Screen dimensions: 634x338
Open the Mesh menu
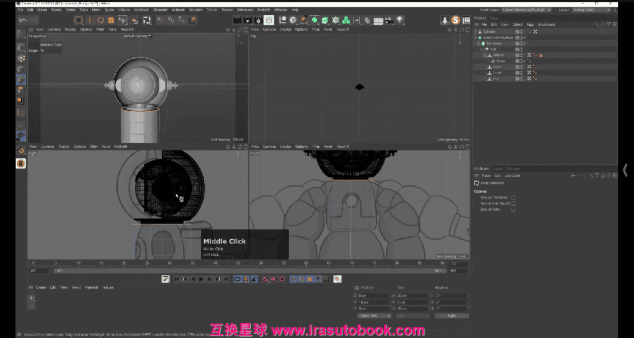[x=96, y=10]
